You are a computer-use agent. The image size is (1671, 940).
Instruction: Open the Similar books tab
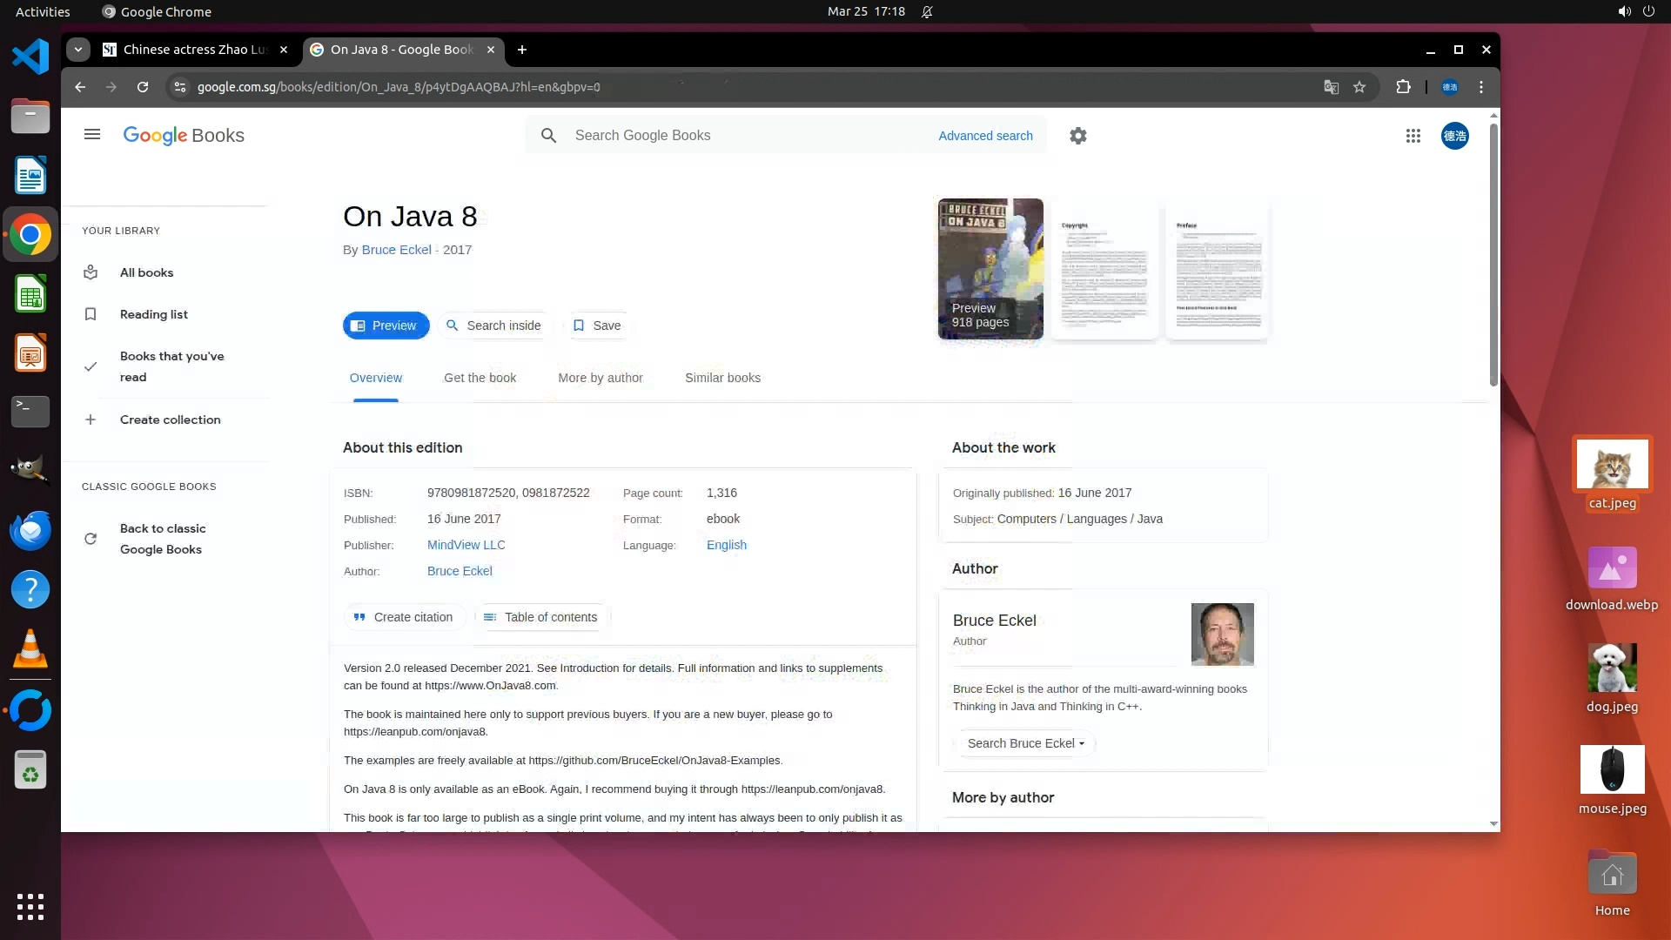pyautogui.click(x=722, y=378)
